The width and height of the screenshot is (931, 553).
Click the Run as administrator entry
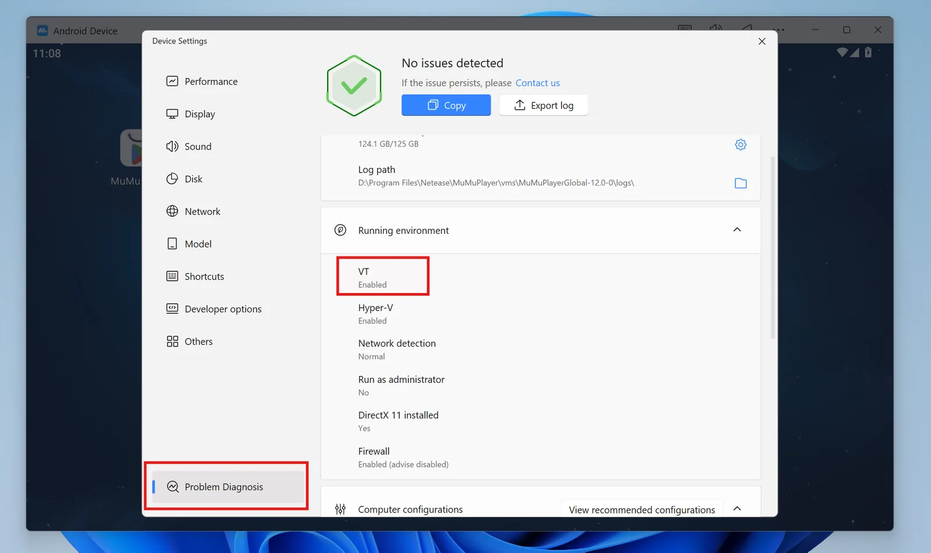coord(401,386)
